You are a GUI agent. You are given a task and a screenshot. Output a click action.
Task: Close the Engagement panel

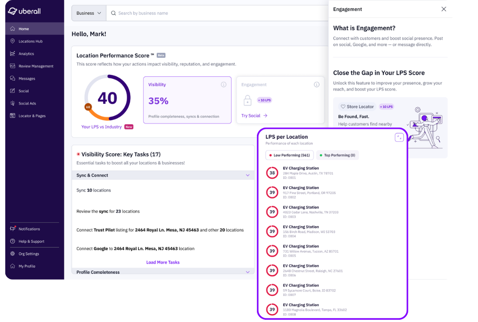444,9
